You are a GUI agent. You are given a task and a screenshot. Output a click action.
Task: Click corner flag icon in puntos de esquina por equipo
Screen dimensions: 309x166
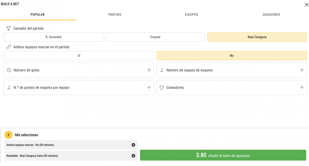point(9,87)
